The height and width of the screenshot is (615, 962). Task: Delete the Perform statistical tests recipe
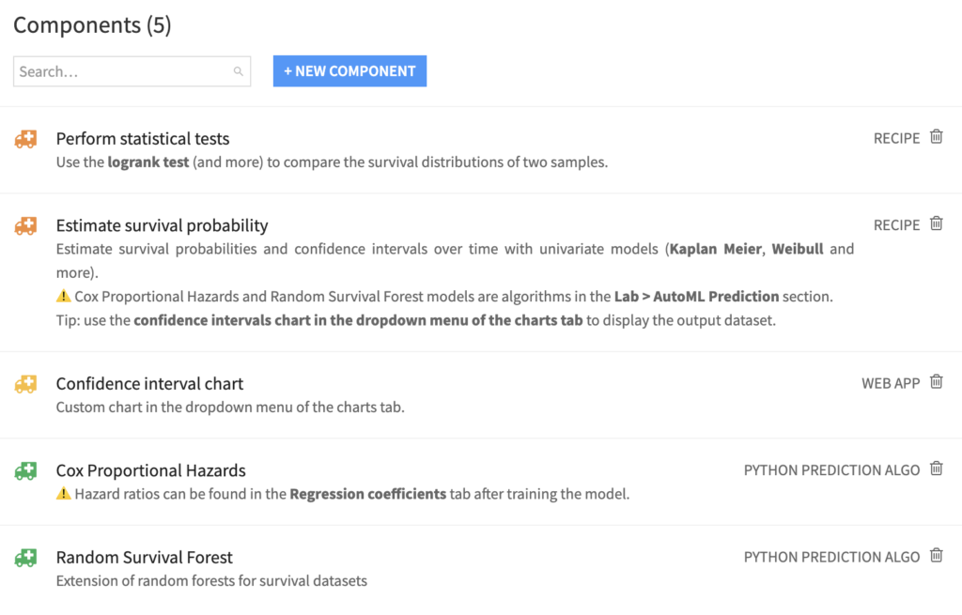(936, 136)
